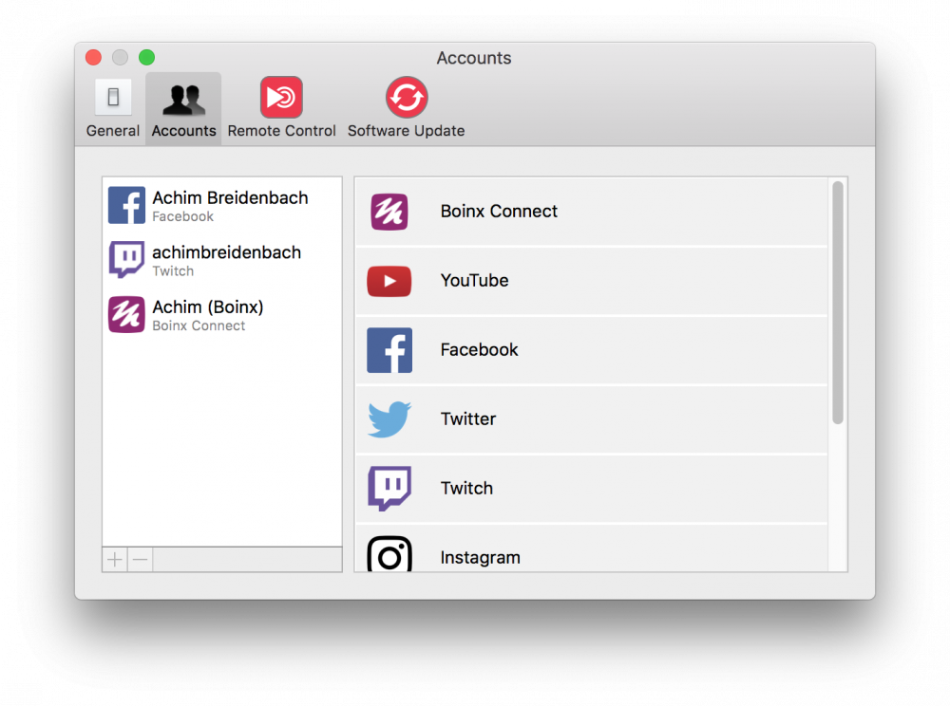Switch to the General tab label
Image resolution: width=950 pixels, height=706 pixels.
[113, 131]
